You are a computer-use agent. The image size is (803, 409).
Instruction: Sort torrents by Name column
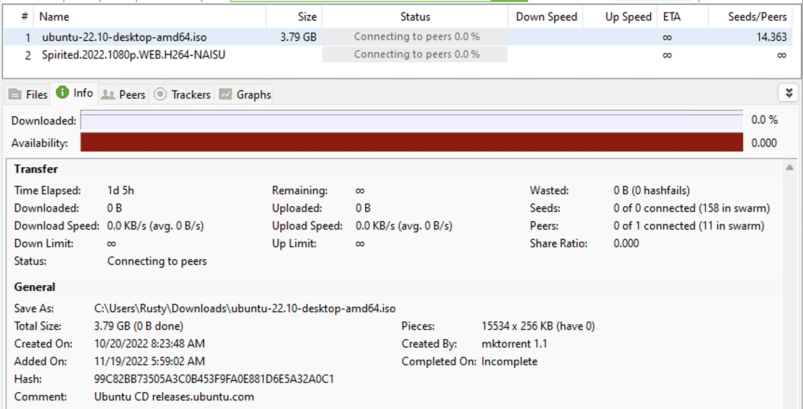pos(149,17)
